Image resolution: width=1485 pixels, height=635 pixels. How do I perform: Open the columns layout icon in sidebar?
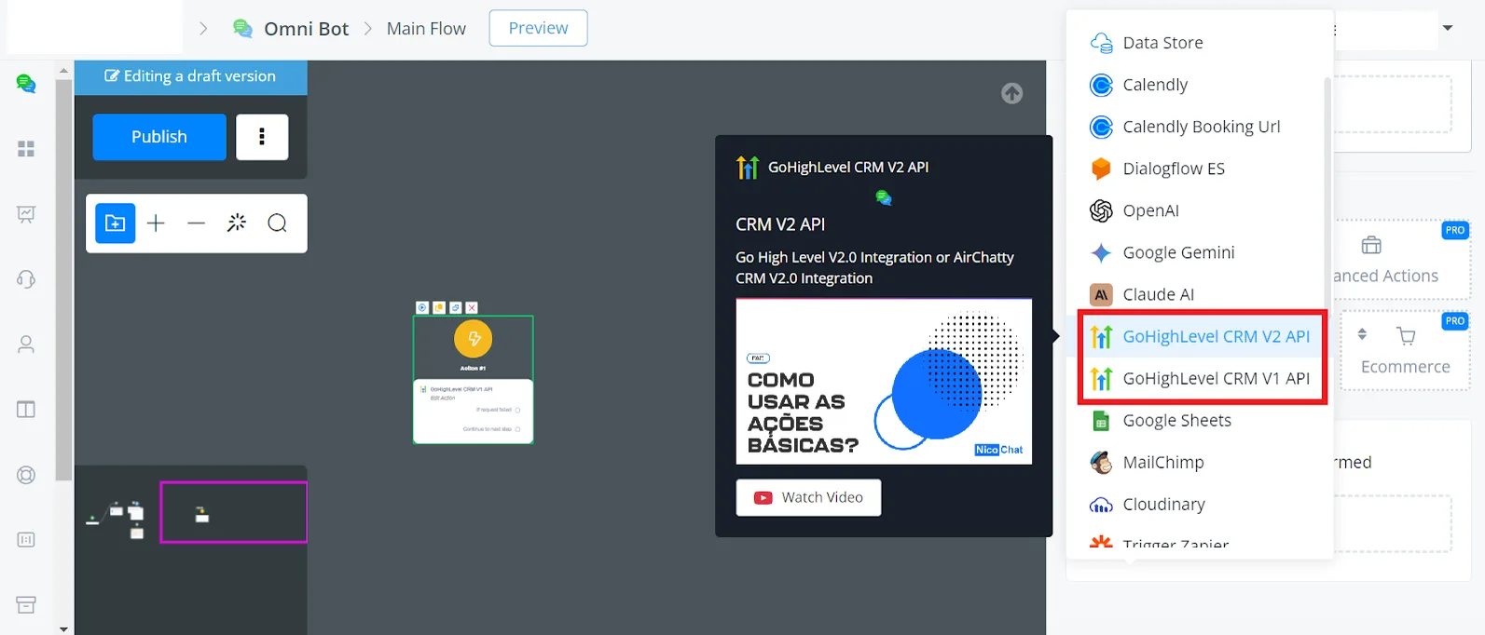click(26, 410)
